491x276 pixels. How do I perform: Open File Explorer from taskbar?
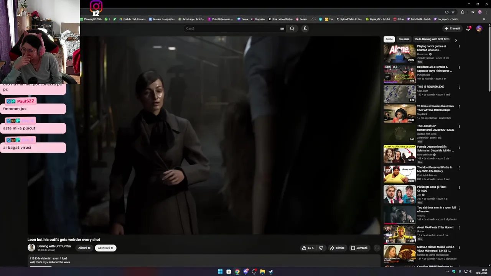pyautogui.click(x=262, y=271)
